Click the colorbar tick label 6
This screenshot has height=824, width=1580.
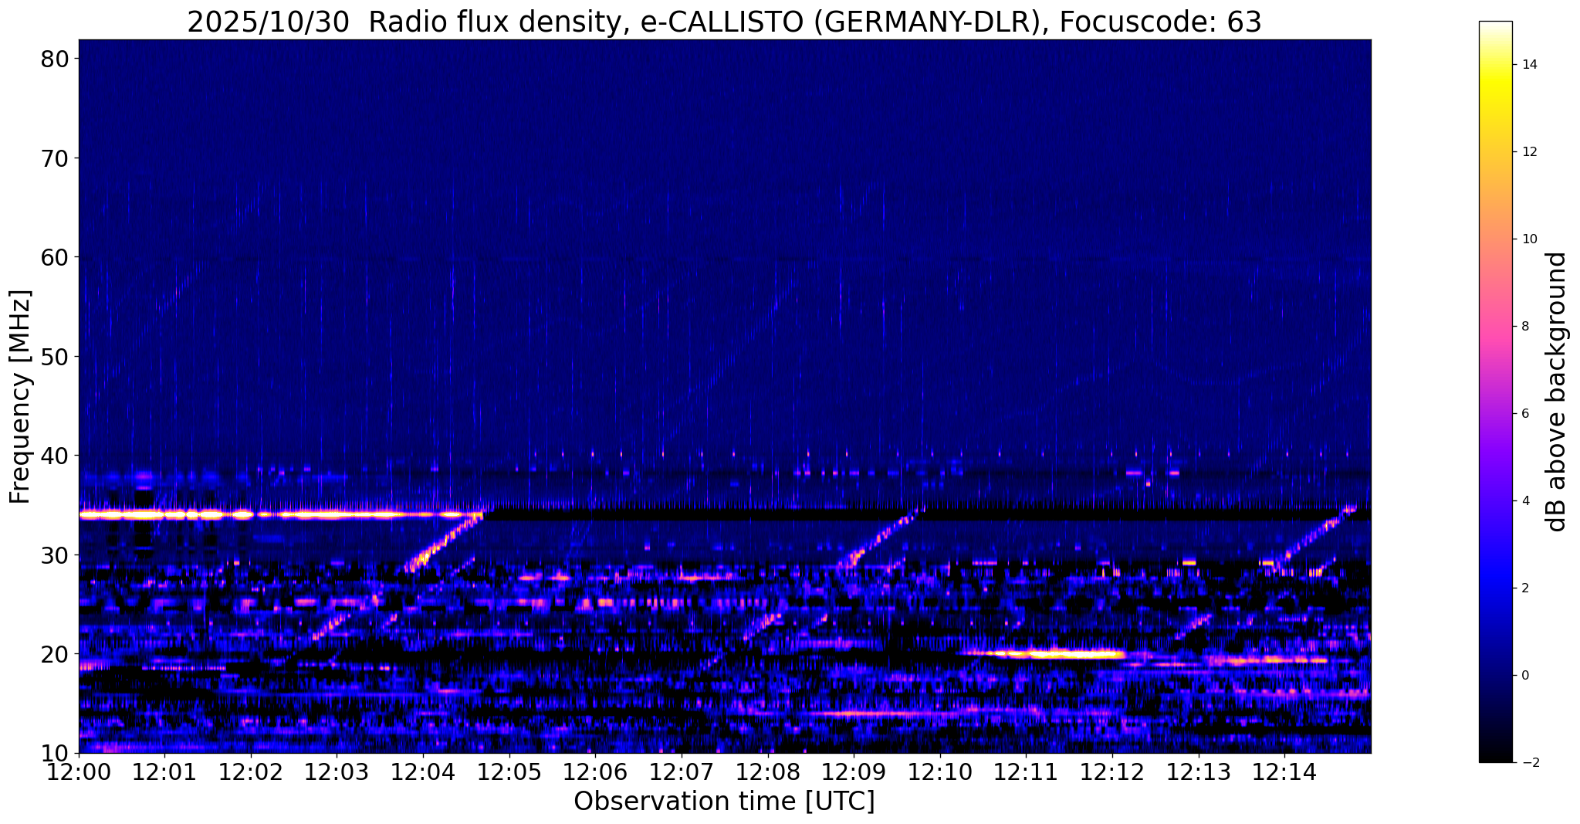coord(1525,414)
